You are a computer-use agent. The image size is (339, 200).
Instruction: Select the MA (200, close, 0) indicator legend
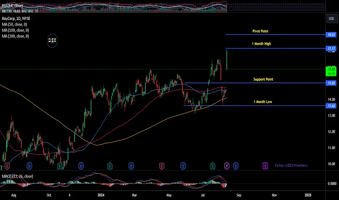(x=15, y=36)
